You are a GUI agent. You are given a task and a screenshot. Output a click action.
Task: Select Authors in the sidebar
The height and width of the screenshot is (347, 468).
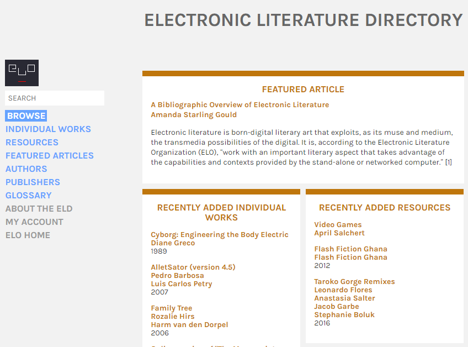[x=26, y=169]
